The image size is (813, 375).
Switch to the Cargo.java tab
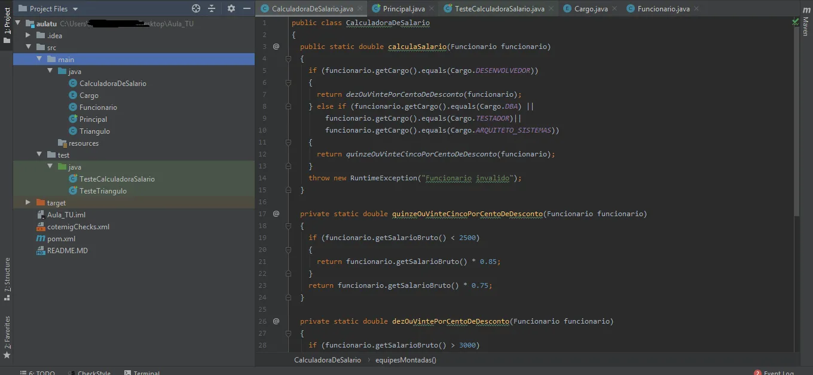coord(591,9)
